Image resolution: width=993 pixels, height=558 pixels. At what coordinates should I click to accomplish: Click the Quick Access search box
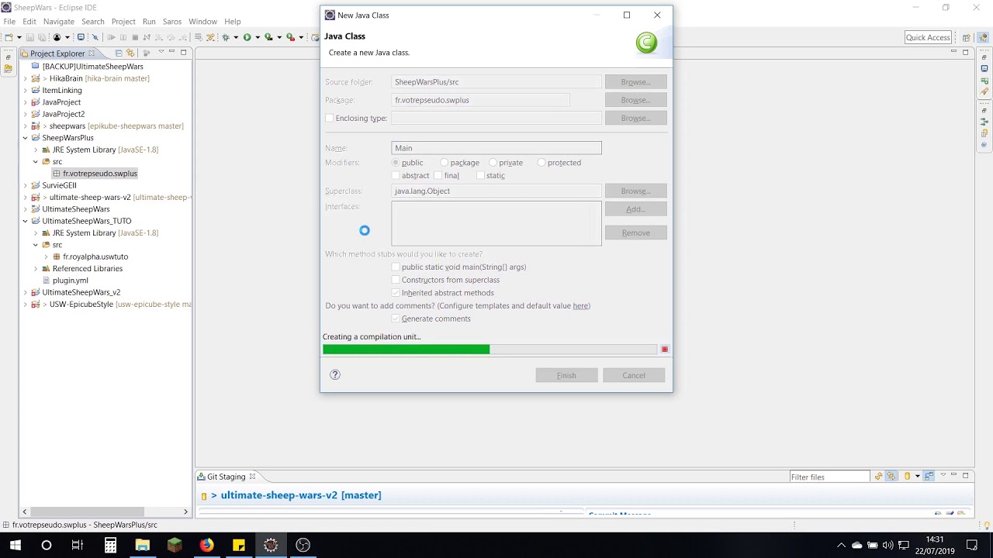tap(928, 37)
